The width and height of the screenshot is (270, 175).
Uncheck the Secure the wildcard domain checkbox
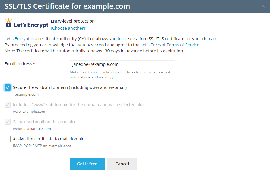pyautogui.click(x=8, y=87)
